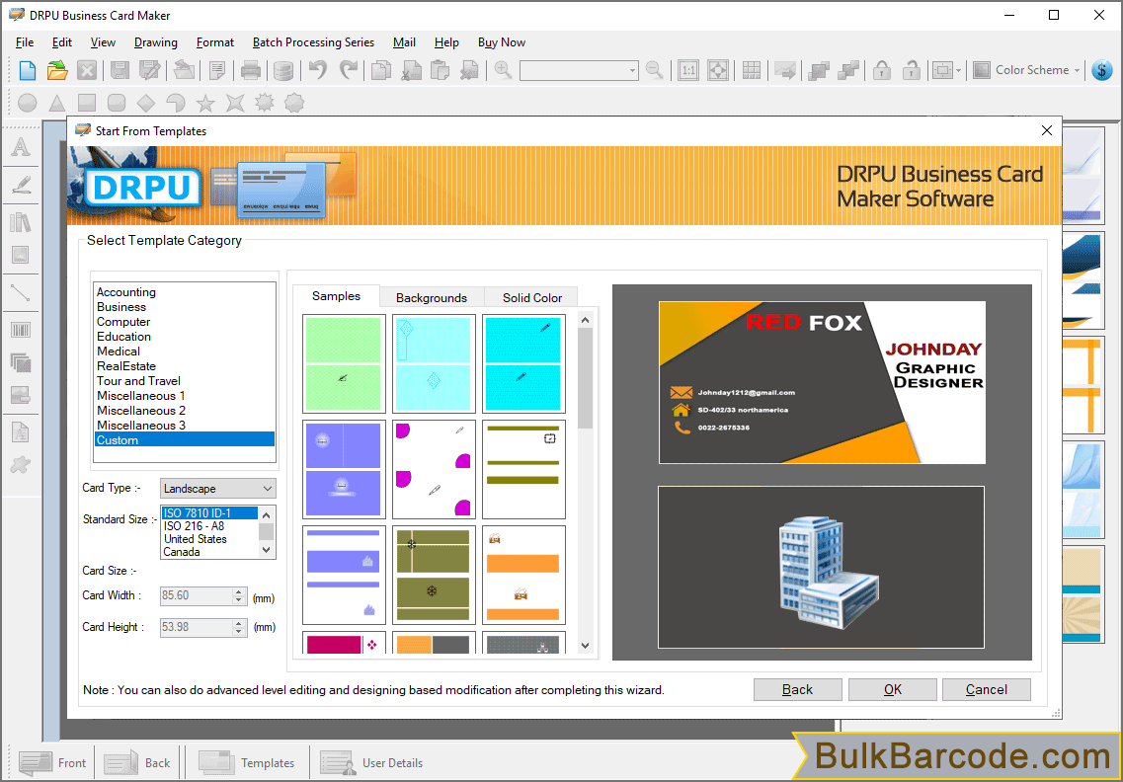Open the Batch Processing Series menu
The width and height of the screenshot is (1123, 782).
point(313,42)
